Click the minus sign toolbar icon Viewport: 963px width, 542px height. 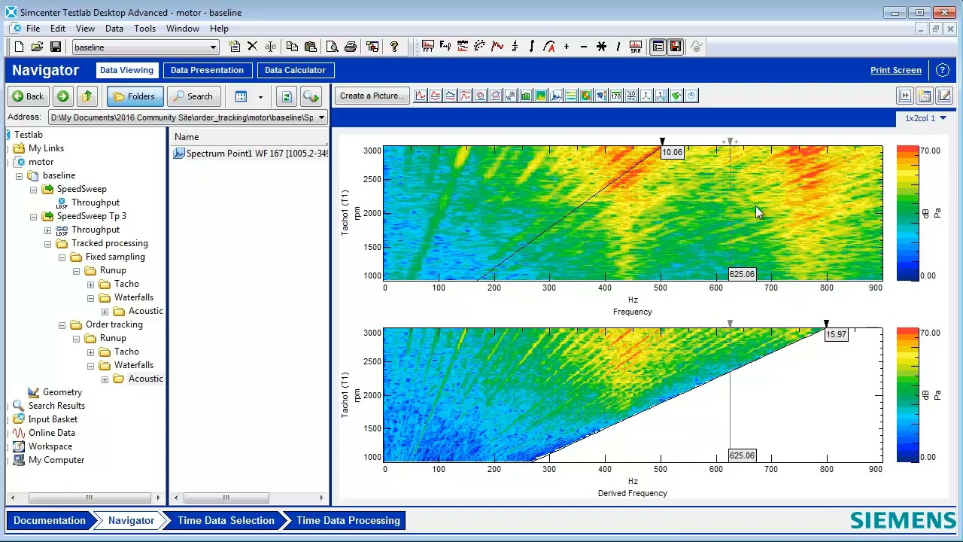pyautogui.click(x=584, y=47)
